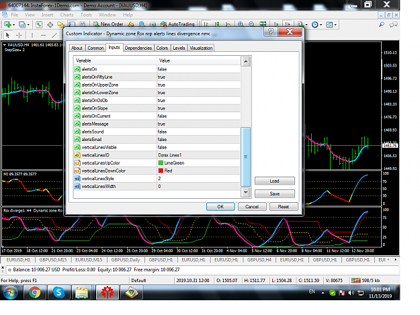This screenshot has height=315, width=420.
Task: Open the chat bubbles icon
Action: 393,25
